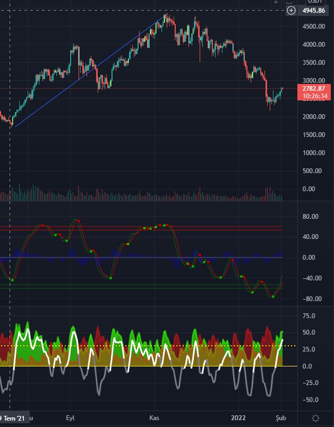Click the −50.0 scale label in bottom pane

click(310, 400)
